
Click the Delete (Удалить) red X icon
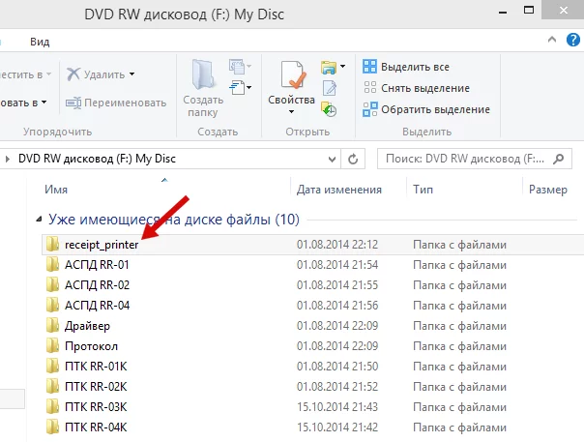click(73, 74)
